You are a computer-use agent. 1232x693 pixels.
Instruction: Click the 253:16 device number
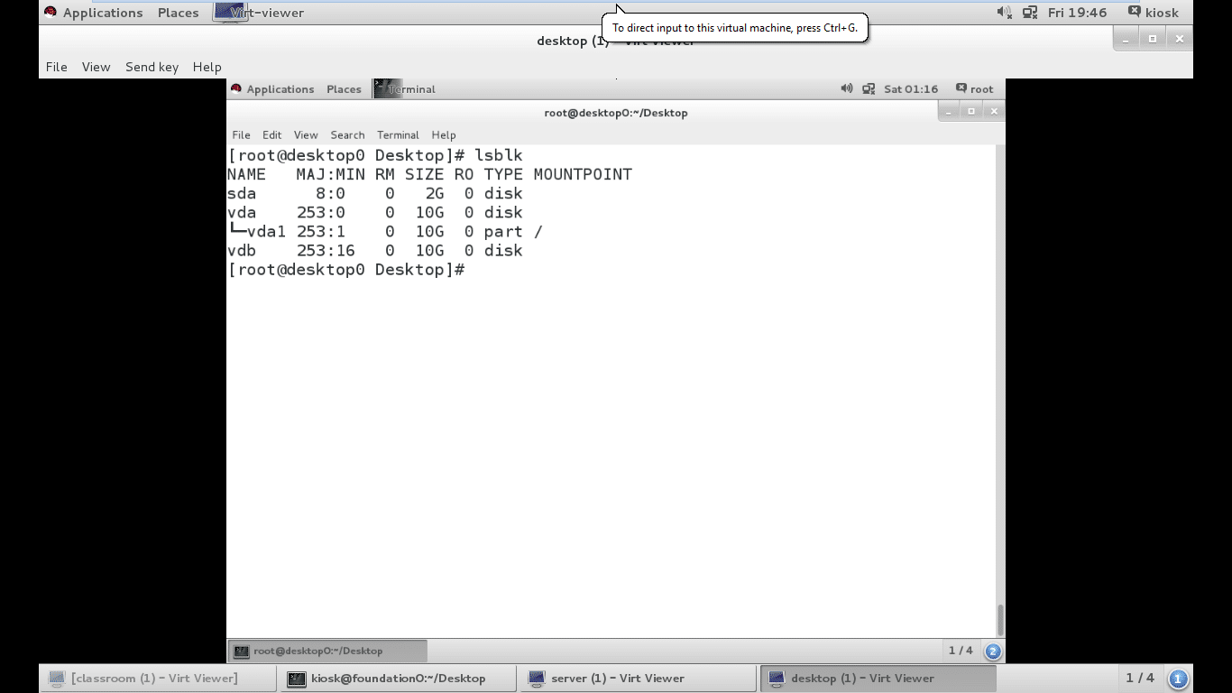coord(326,250)
